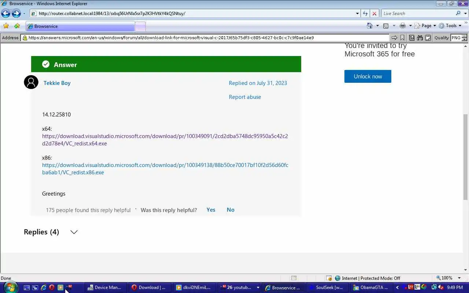Open the VC_redist.x64.exe download link
The image size is (469, 293).
coord(165,140)
